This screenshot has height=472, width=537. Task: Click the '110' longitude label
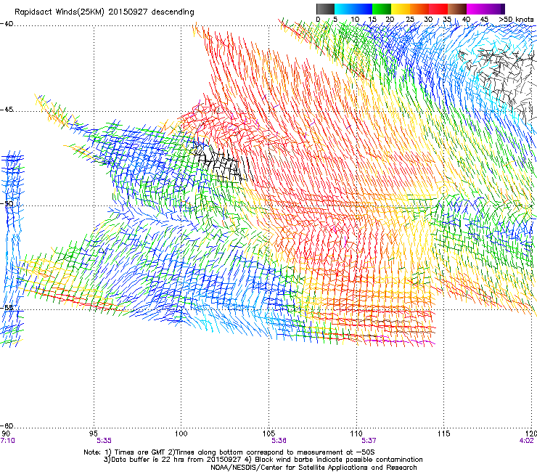[x=356, y=434]
